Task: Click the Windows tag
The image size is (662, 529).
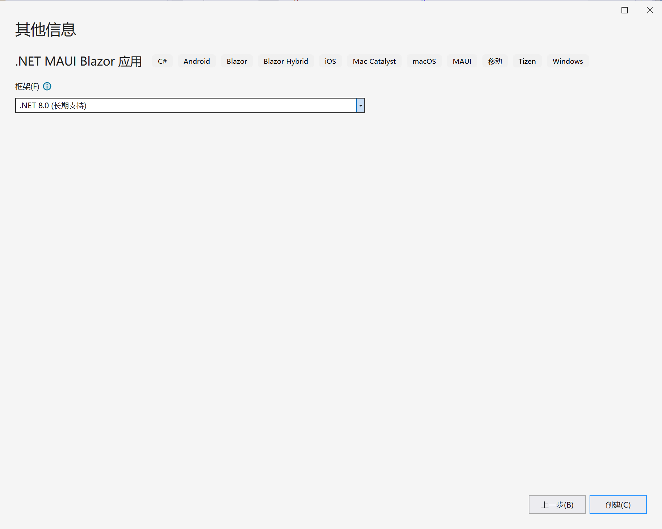Action: 567,61
